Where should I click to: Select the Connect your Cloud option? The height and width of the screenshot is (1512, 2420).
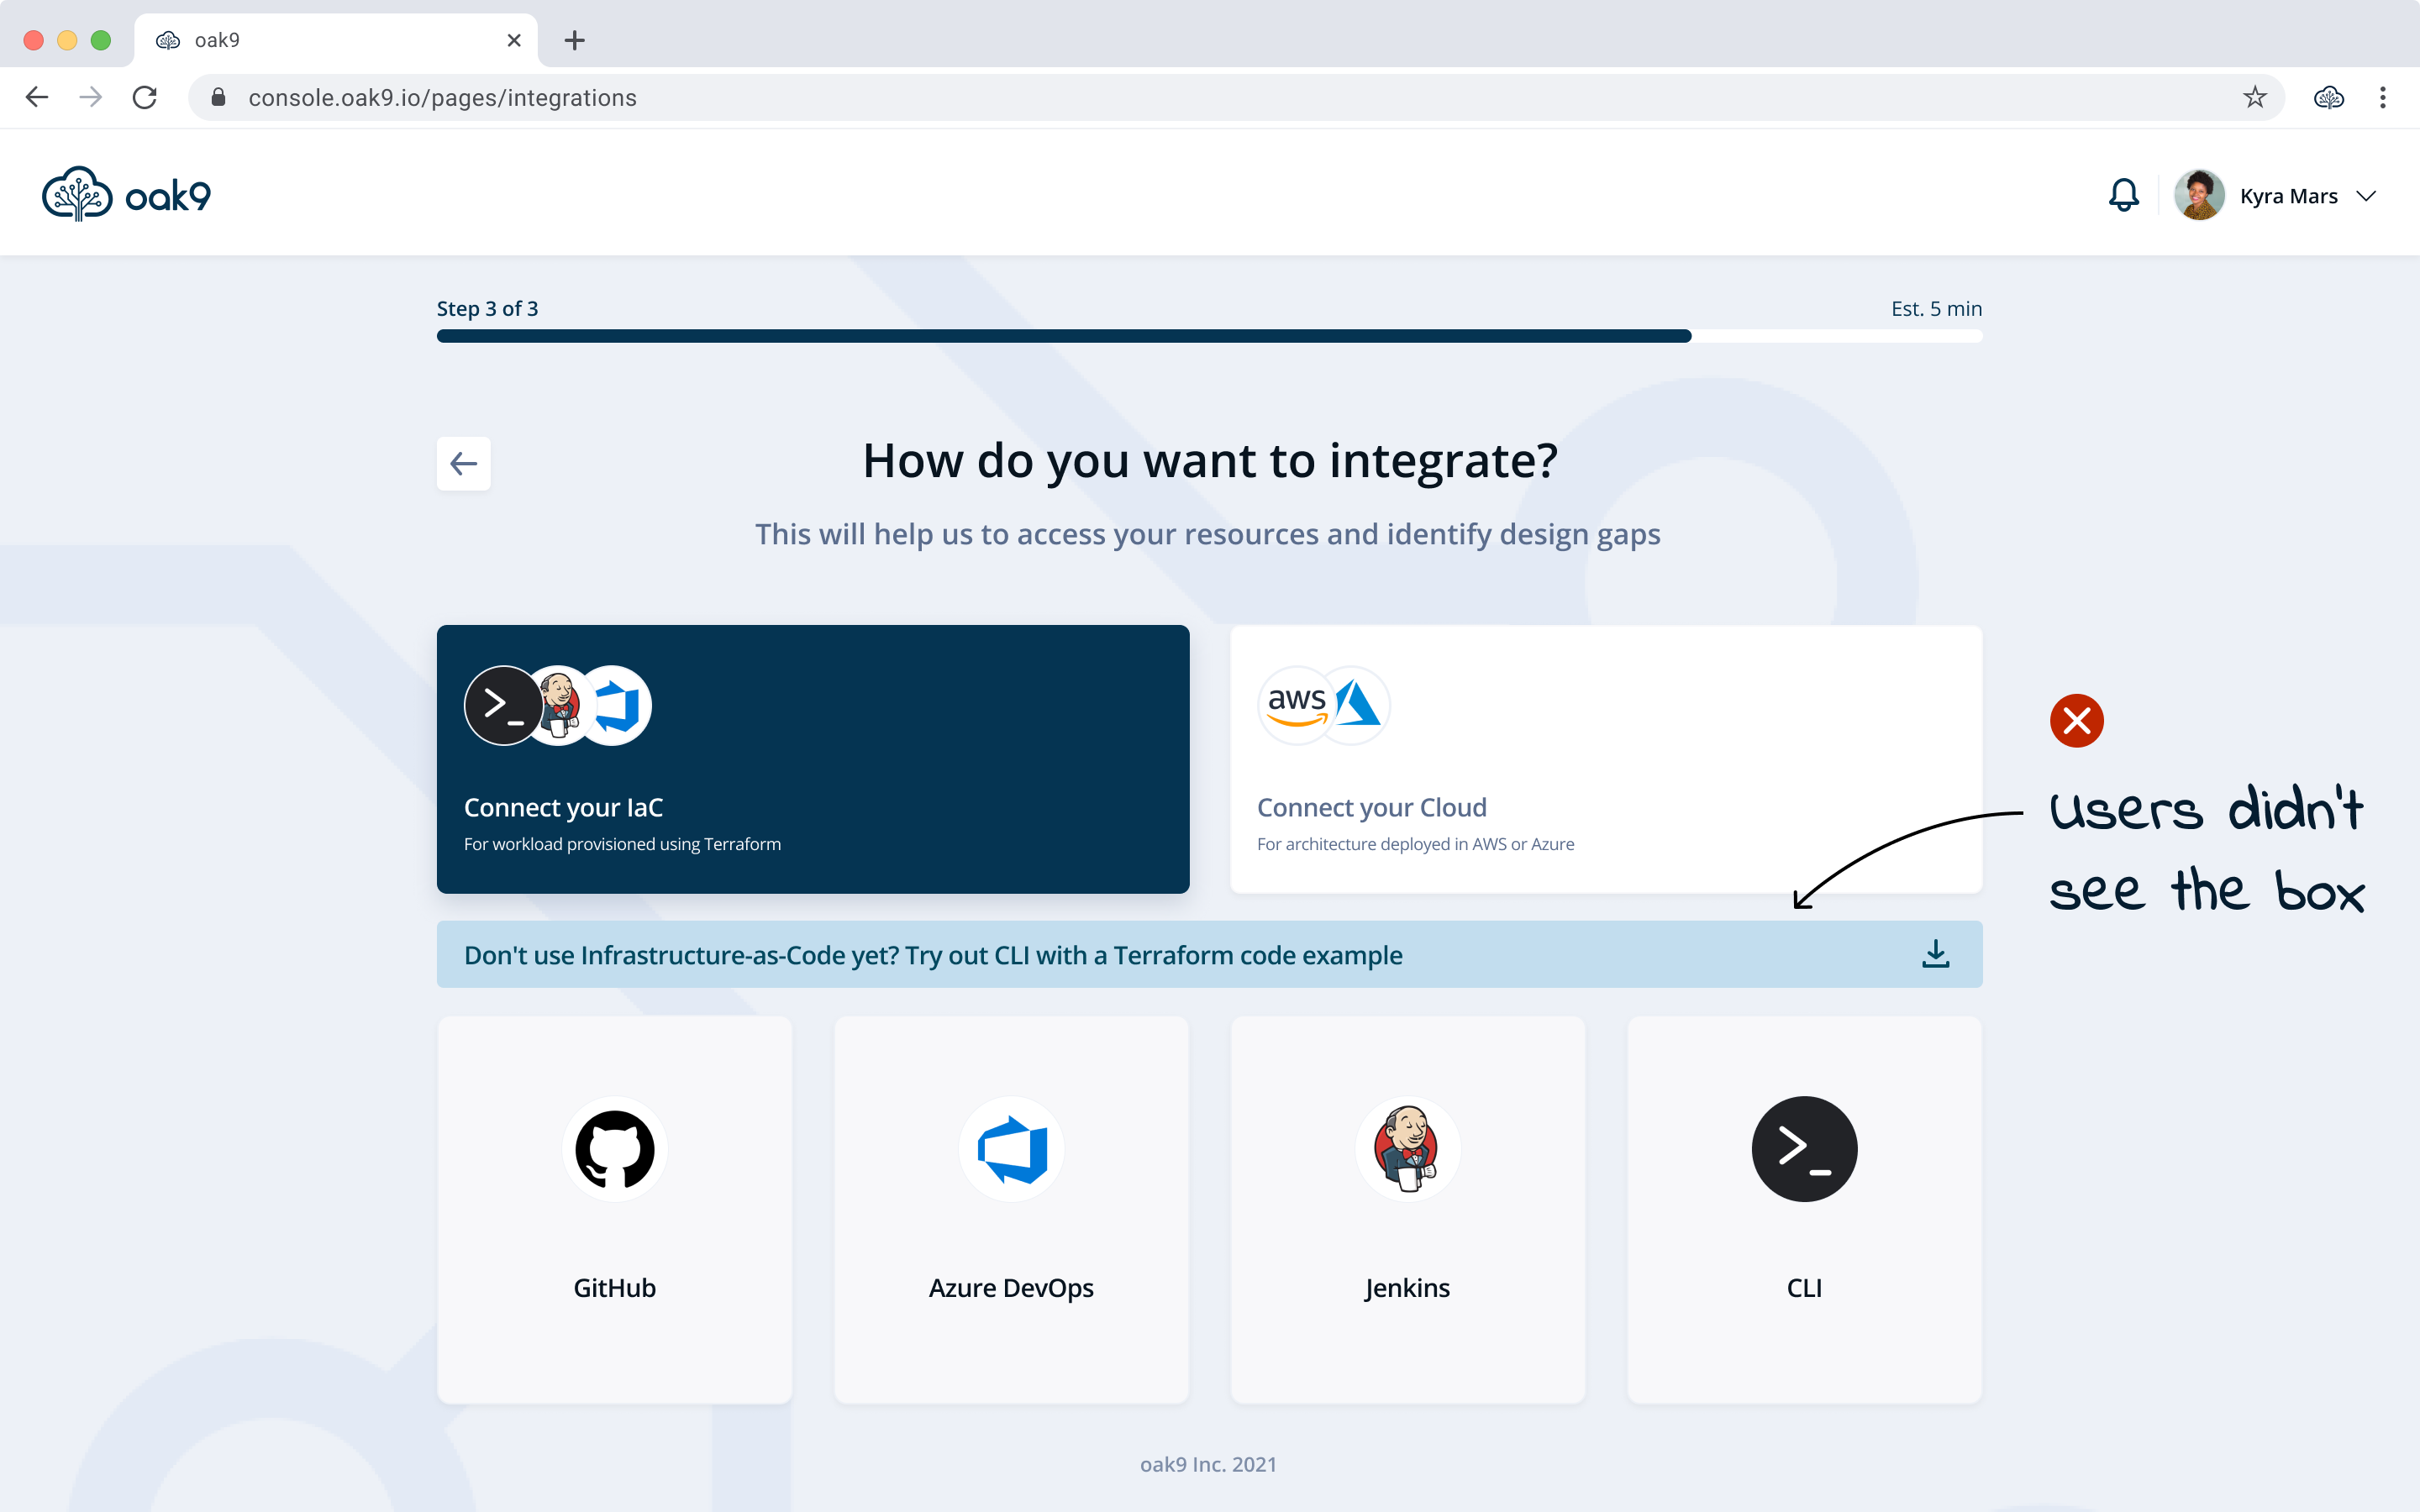click(1605, 759)
